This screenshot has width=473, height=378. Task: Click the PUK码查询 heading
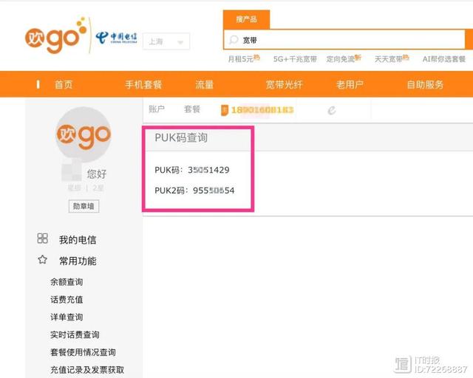click(181, 138)
